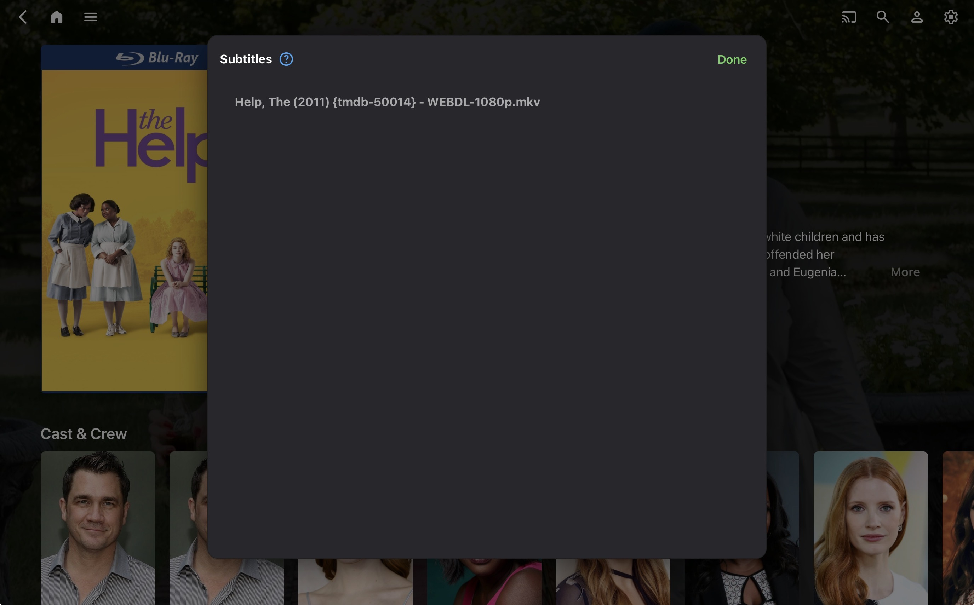Click the Cast to device icon
Screen dimensions: 974x605
(x=848, y=17)
